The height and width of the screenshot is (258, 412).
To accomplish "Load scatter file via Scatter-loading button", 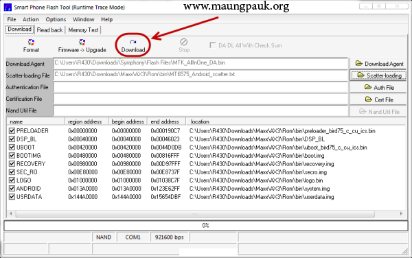I will click(378, 75).
